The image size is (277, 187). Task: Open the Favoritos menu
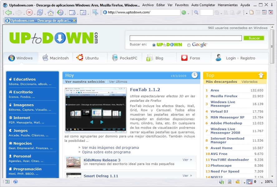click(x=182, y=5)
